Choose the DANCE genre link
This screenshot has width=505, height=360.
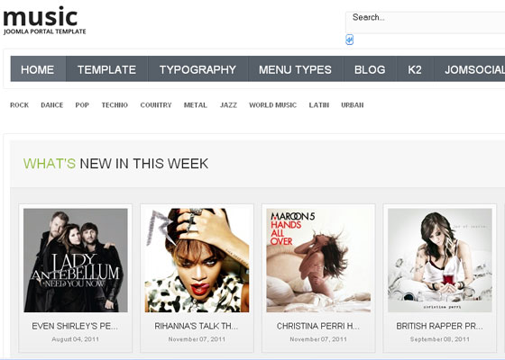52,105
